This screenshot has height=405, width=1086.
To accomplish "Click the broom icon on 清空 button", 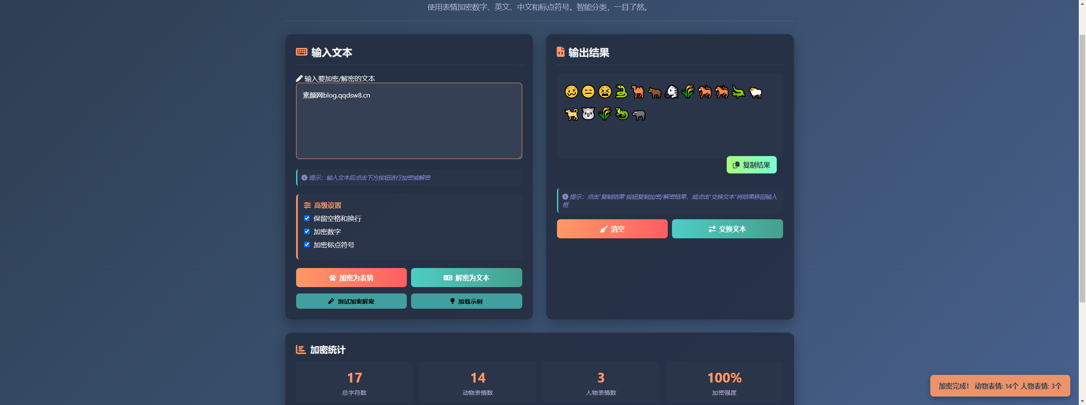I will tap(604, 229).
